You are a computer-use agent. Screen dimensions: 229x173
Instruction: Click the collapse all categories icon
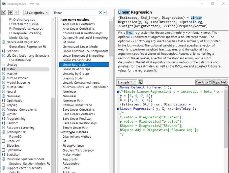tap(4, 13)
